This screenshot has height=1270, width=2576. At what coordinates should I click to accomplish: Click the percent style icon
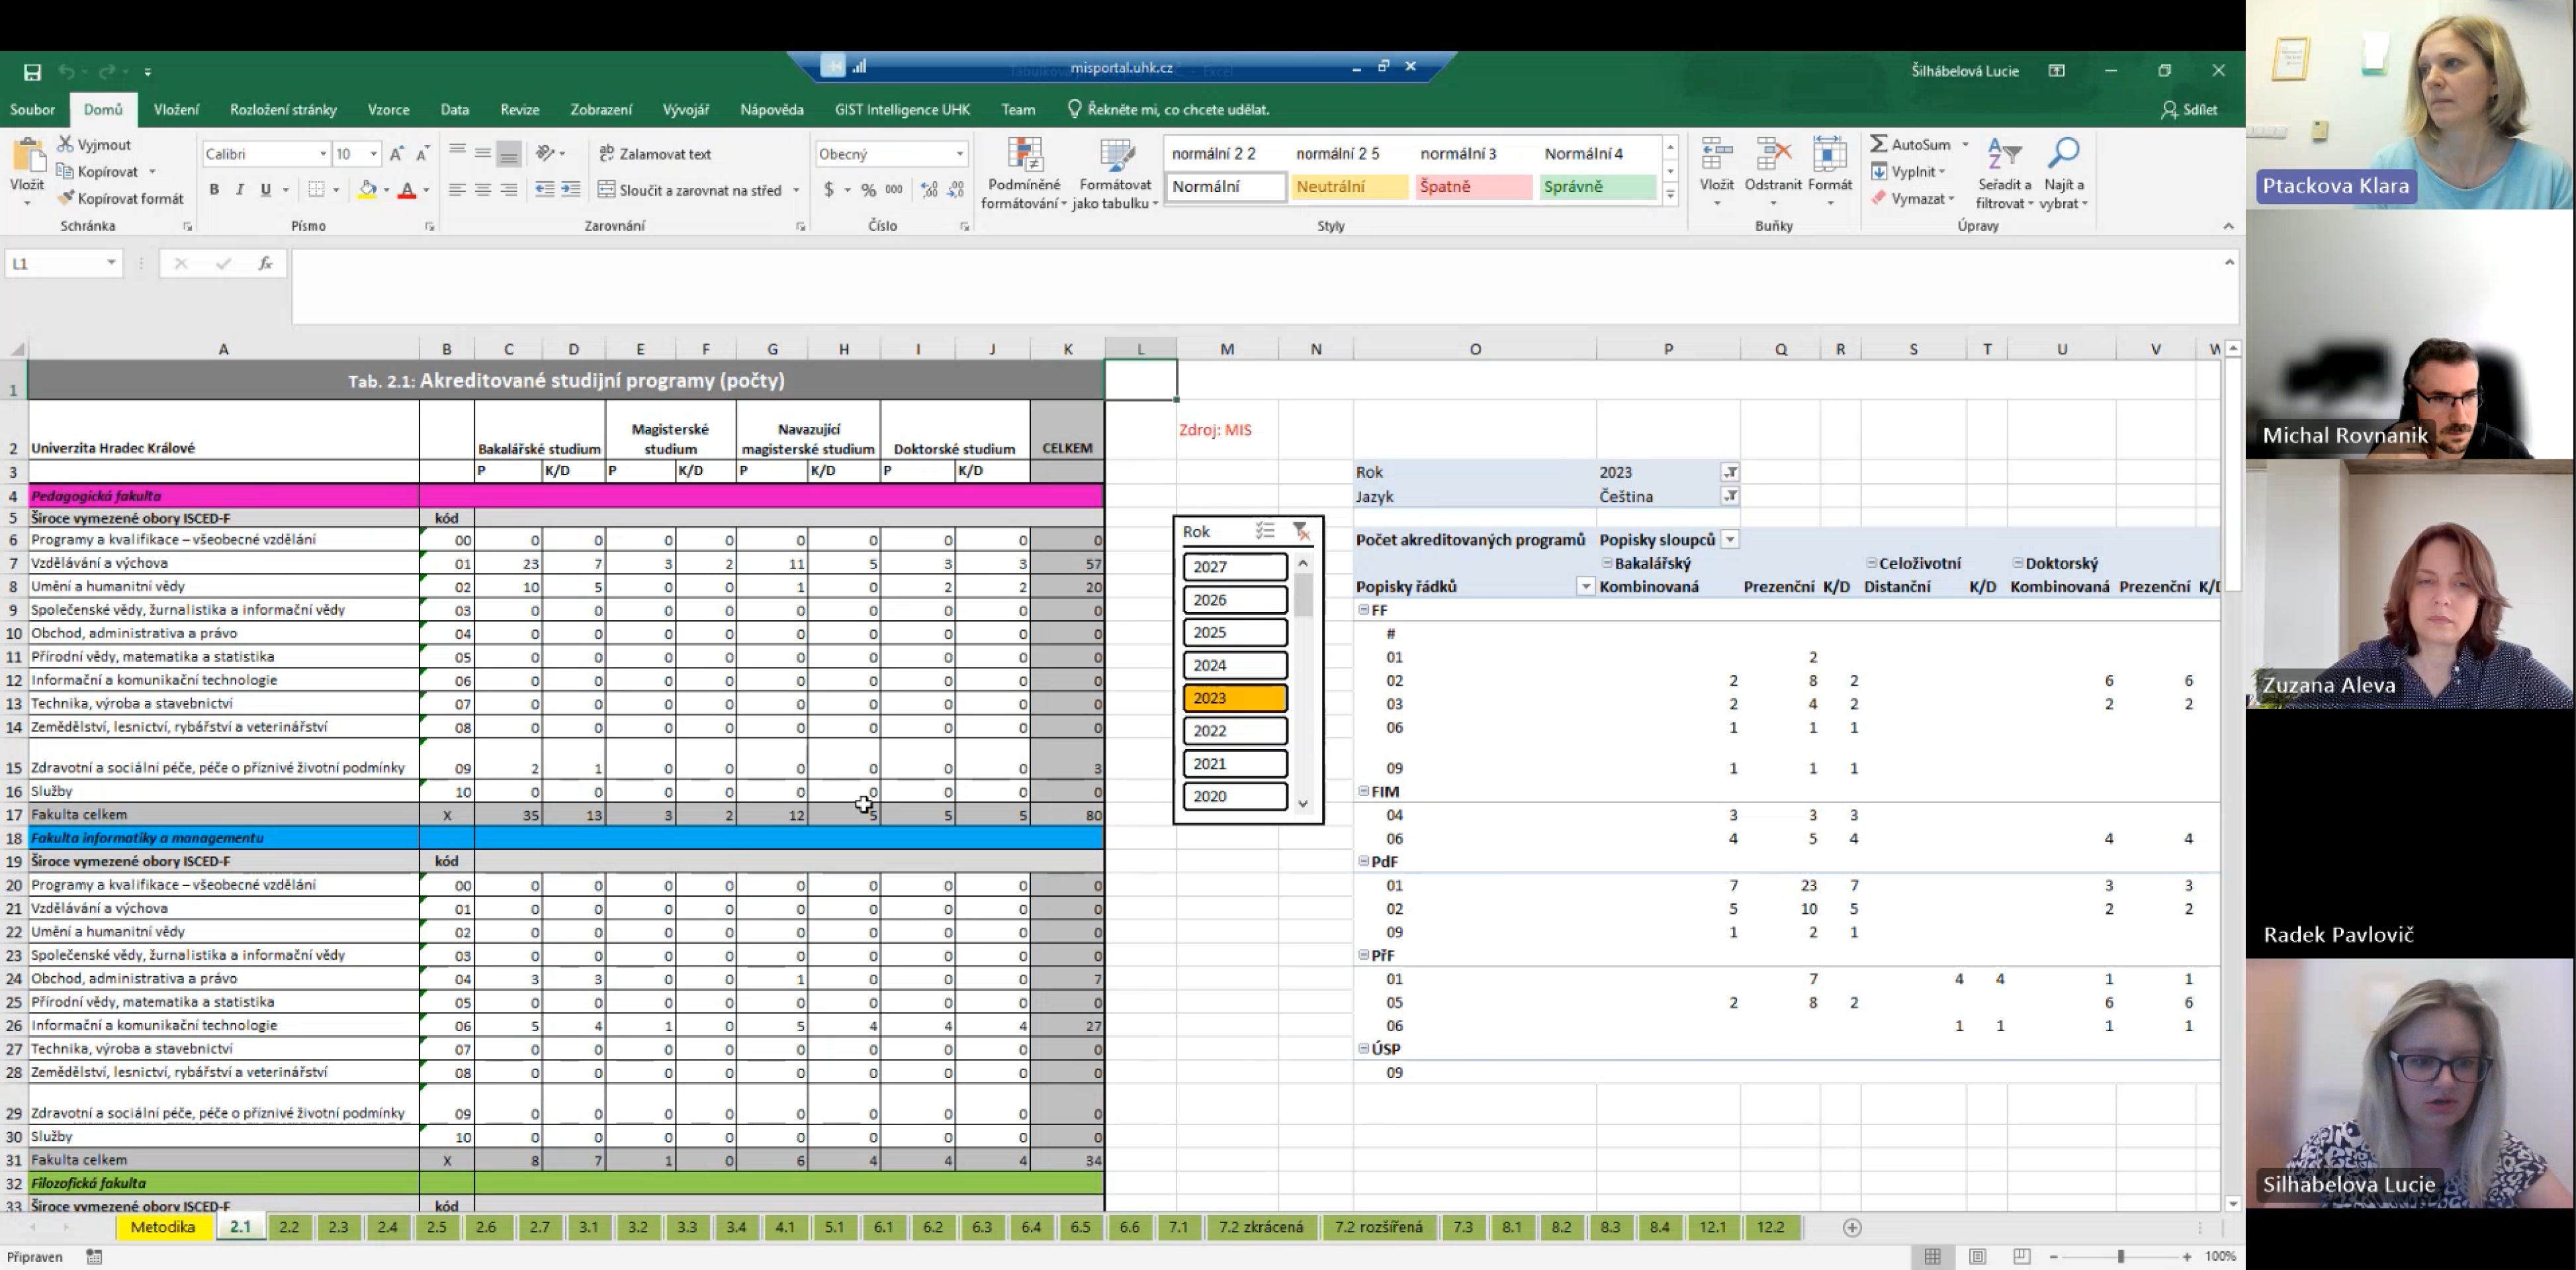(x=869, y=190)
